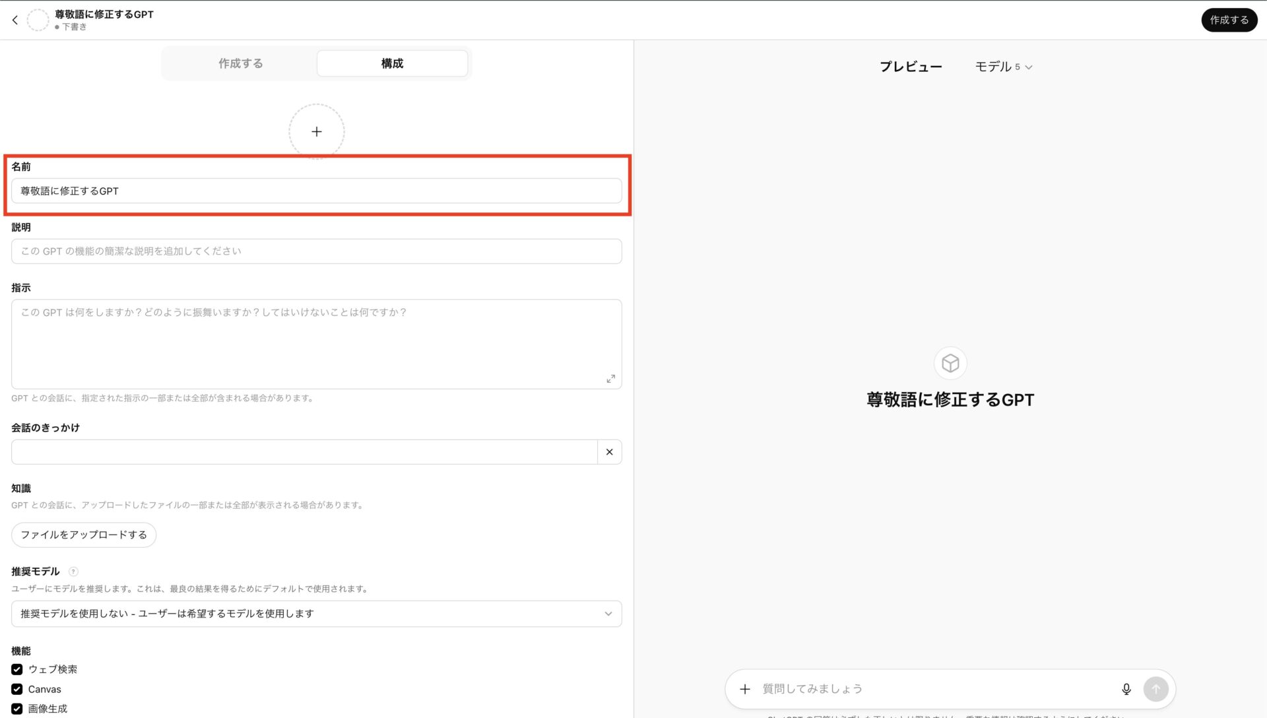Click the back arrow in the top left
The width and height of the screenshot is (1267, 718).
coord(15,20)
